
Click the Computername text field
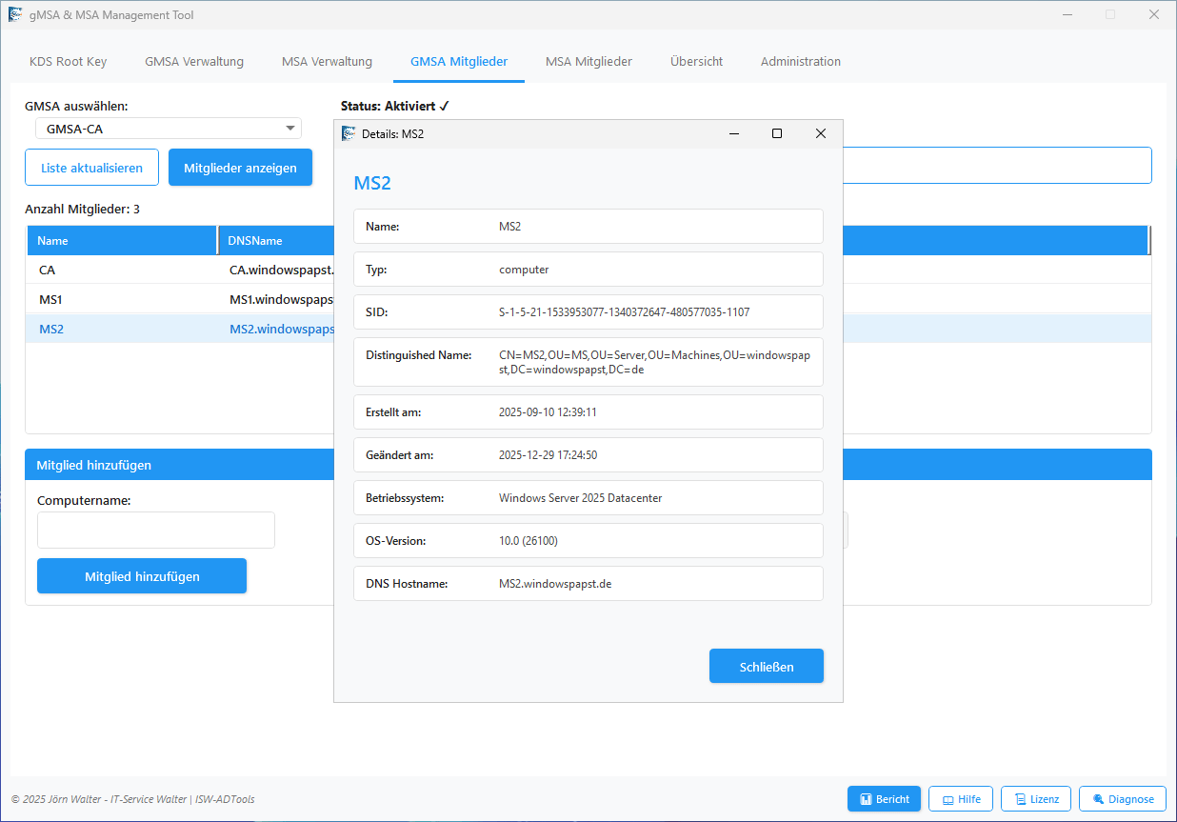[x=156, y=531]
